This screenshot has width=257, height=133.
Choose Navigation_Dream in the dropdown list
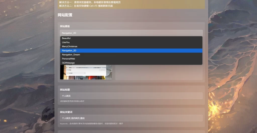71,55
